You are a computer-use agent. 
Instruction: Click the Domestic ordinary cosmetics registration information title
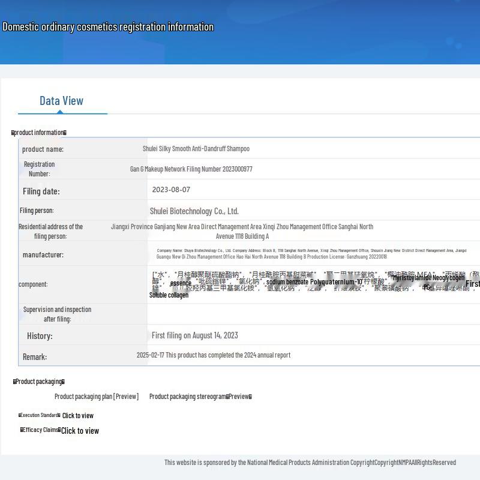coord(108,27)
